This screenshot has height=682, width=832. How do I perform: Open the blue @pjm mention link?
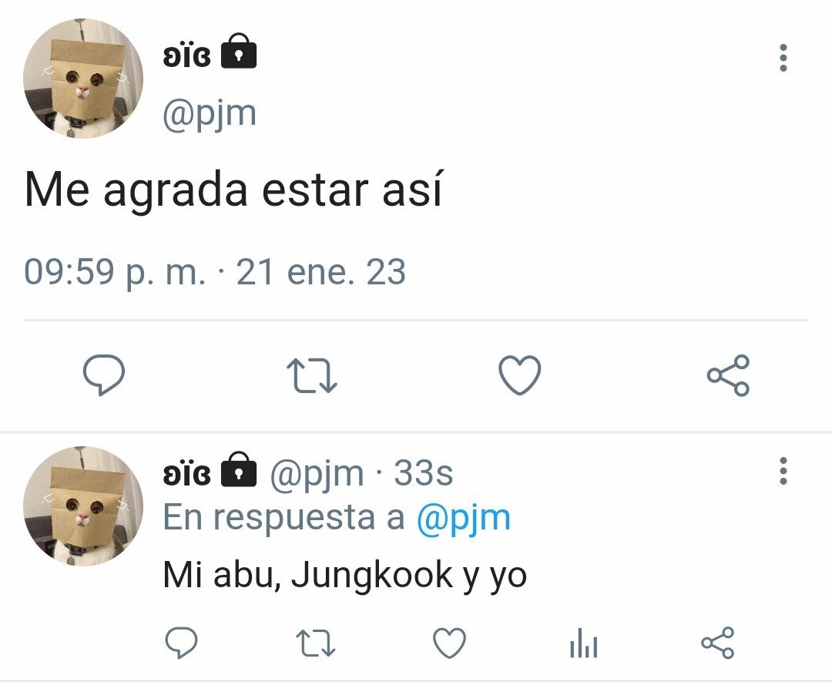(464, 517)
